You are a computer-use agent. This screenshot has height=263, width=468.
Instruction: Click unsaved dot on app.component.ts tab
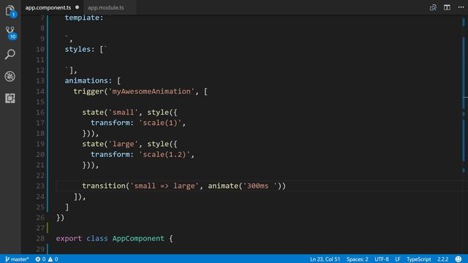click(78, 7)
